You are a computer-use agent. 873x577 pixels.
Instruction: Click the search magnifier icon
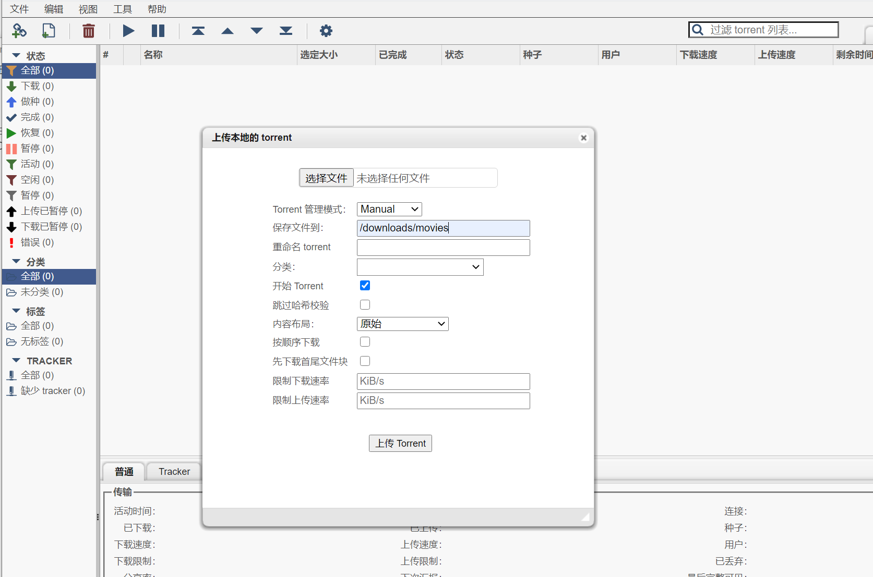(x=698, y=30)
